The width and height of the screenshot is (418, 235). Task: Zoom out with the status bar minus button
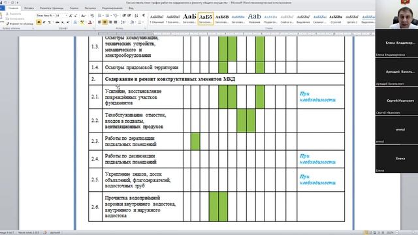397,232
